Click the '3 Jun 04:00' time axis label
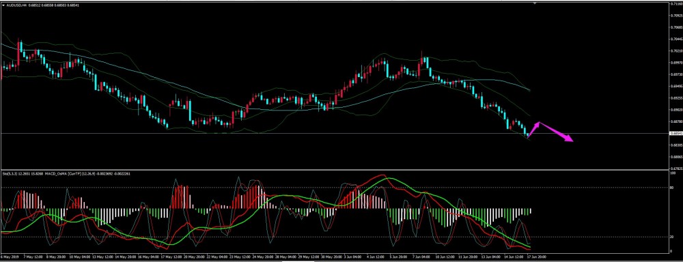 pyautogui.click(x=354, y=257)
